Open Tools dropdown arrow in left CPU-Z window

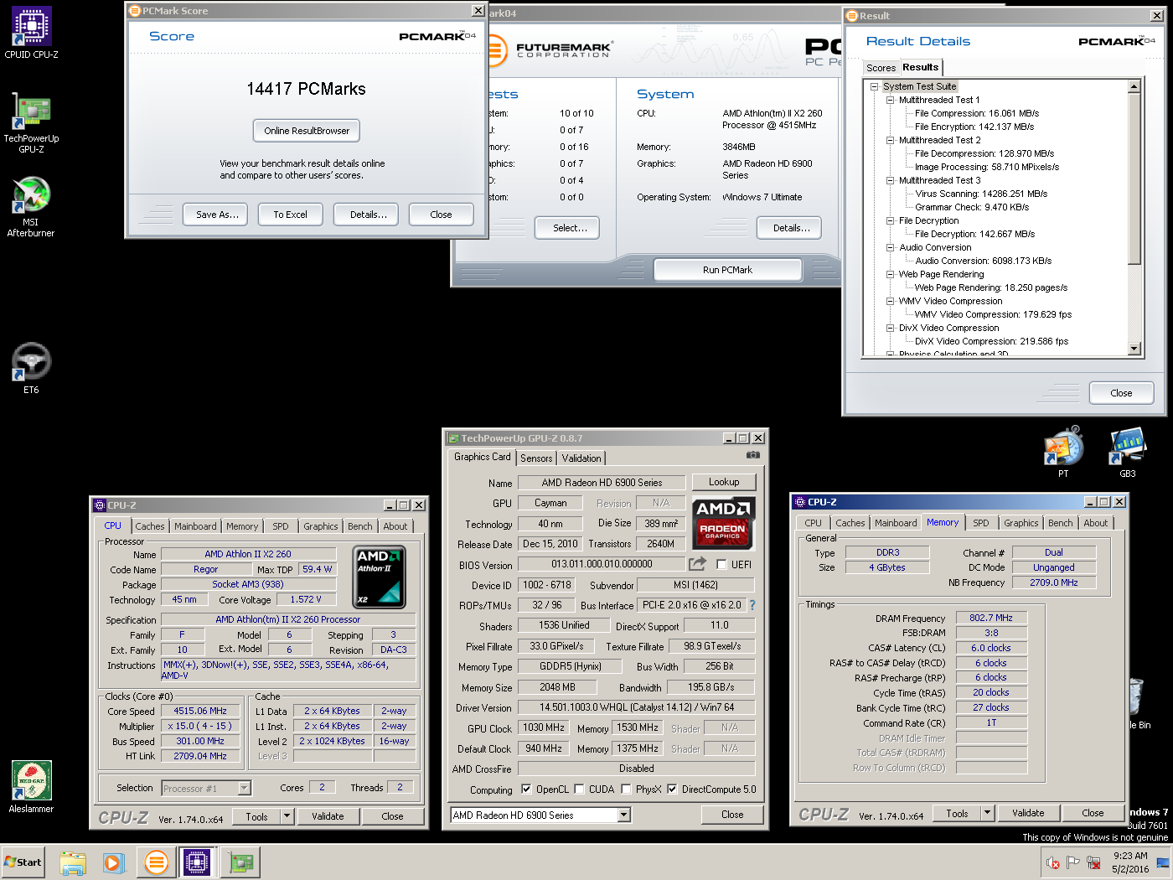tap(287, 816)
